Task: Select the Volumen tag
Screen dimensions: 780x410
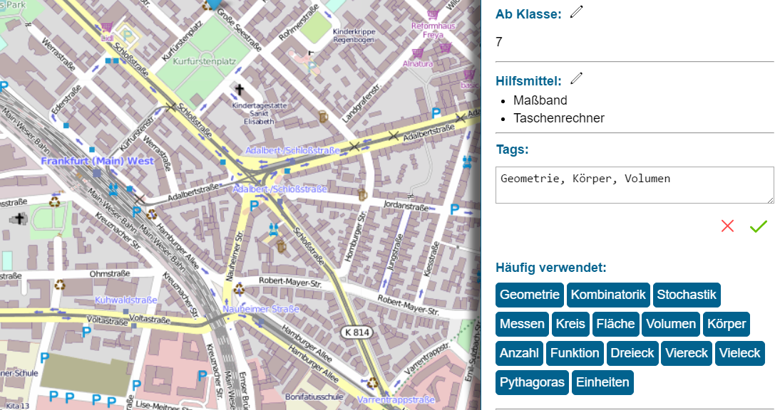Action: click(670, 324)
